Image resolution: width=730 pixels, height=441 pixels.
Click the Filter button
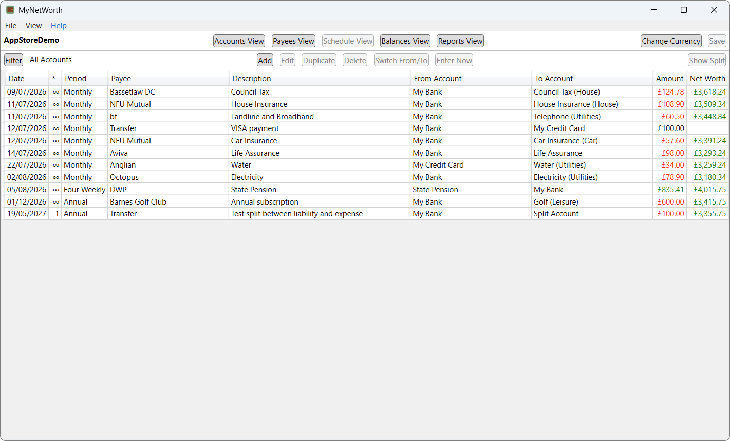(x=13, y=60)
